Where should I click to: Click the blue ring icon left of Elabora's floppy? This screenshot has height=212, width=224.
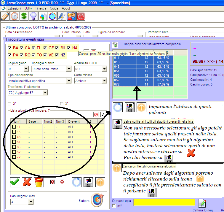(x=76, y=182)
